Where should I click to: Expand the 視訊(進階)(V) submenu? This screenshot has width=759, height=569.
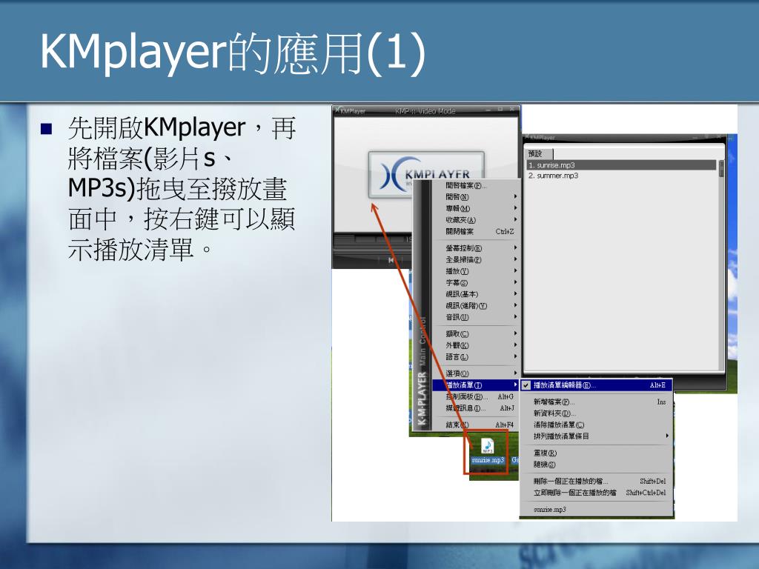(475, 306)
